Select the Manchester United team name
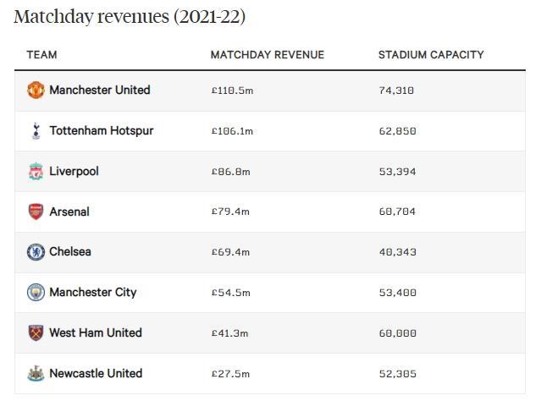The height and width of the screenshot is (401, 541). 100,90
